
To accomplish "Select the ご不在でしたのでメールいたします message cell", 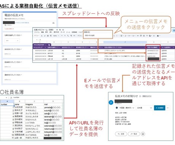I will 125,50.
